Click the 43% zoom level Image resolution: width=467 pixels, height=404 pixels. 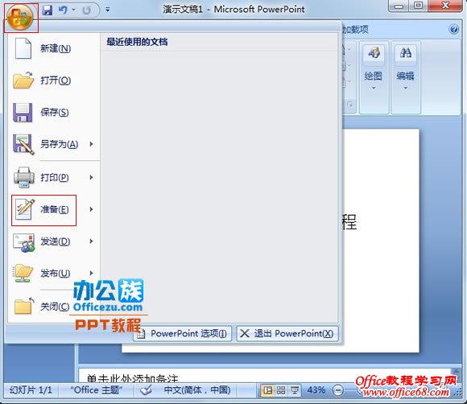[x=316, y=390]
